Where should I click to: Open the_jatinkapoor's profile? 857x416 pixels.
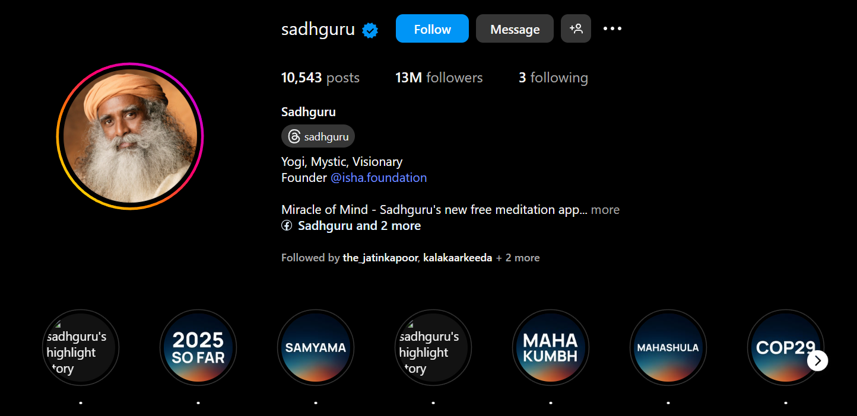[x=380, y=258]
